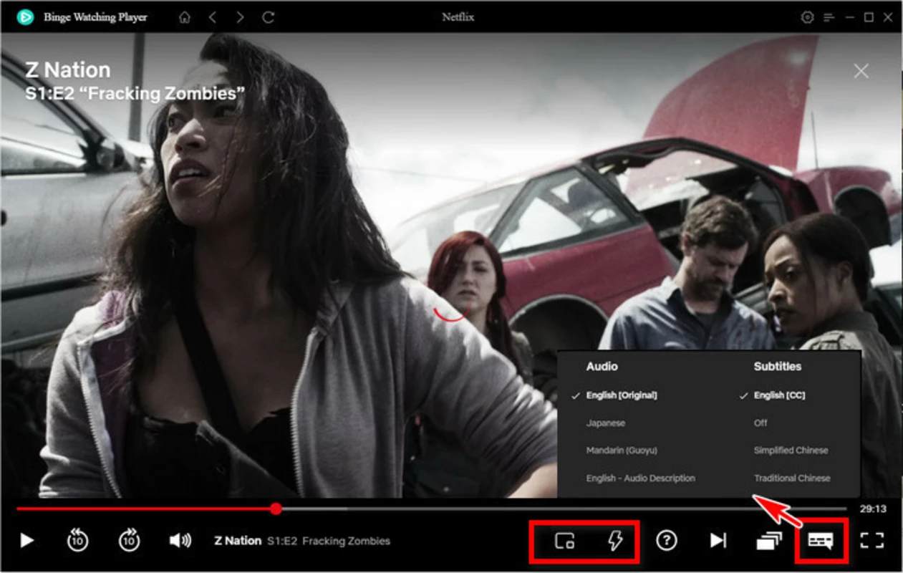Open the settings gear in title bar
903x573 pixels.
[x=808, y=17]
